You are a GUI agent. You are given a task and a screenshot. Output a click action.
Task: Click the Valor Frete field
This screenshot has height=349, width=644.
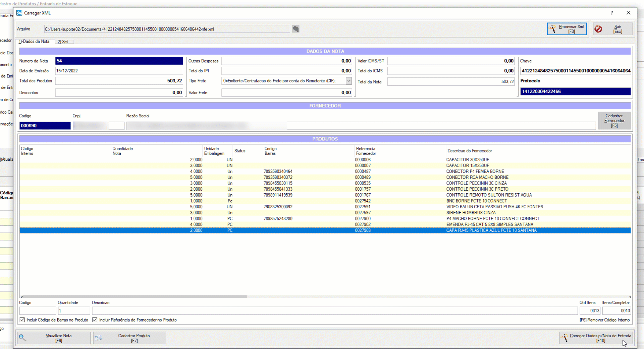286,92
